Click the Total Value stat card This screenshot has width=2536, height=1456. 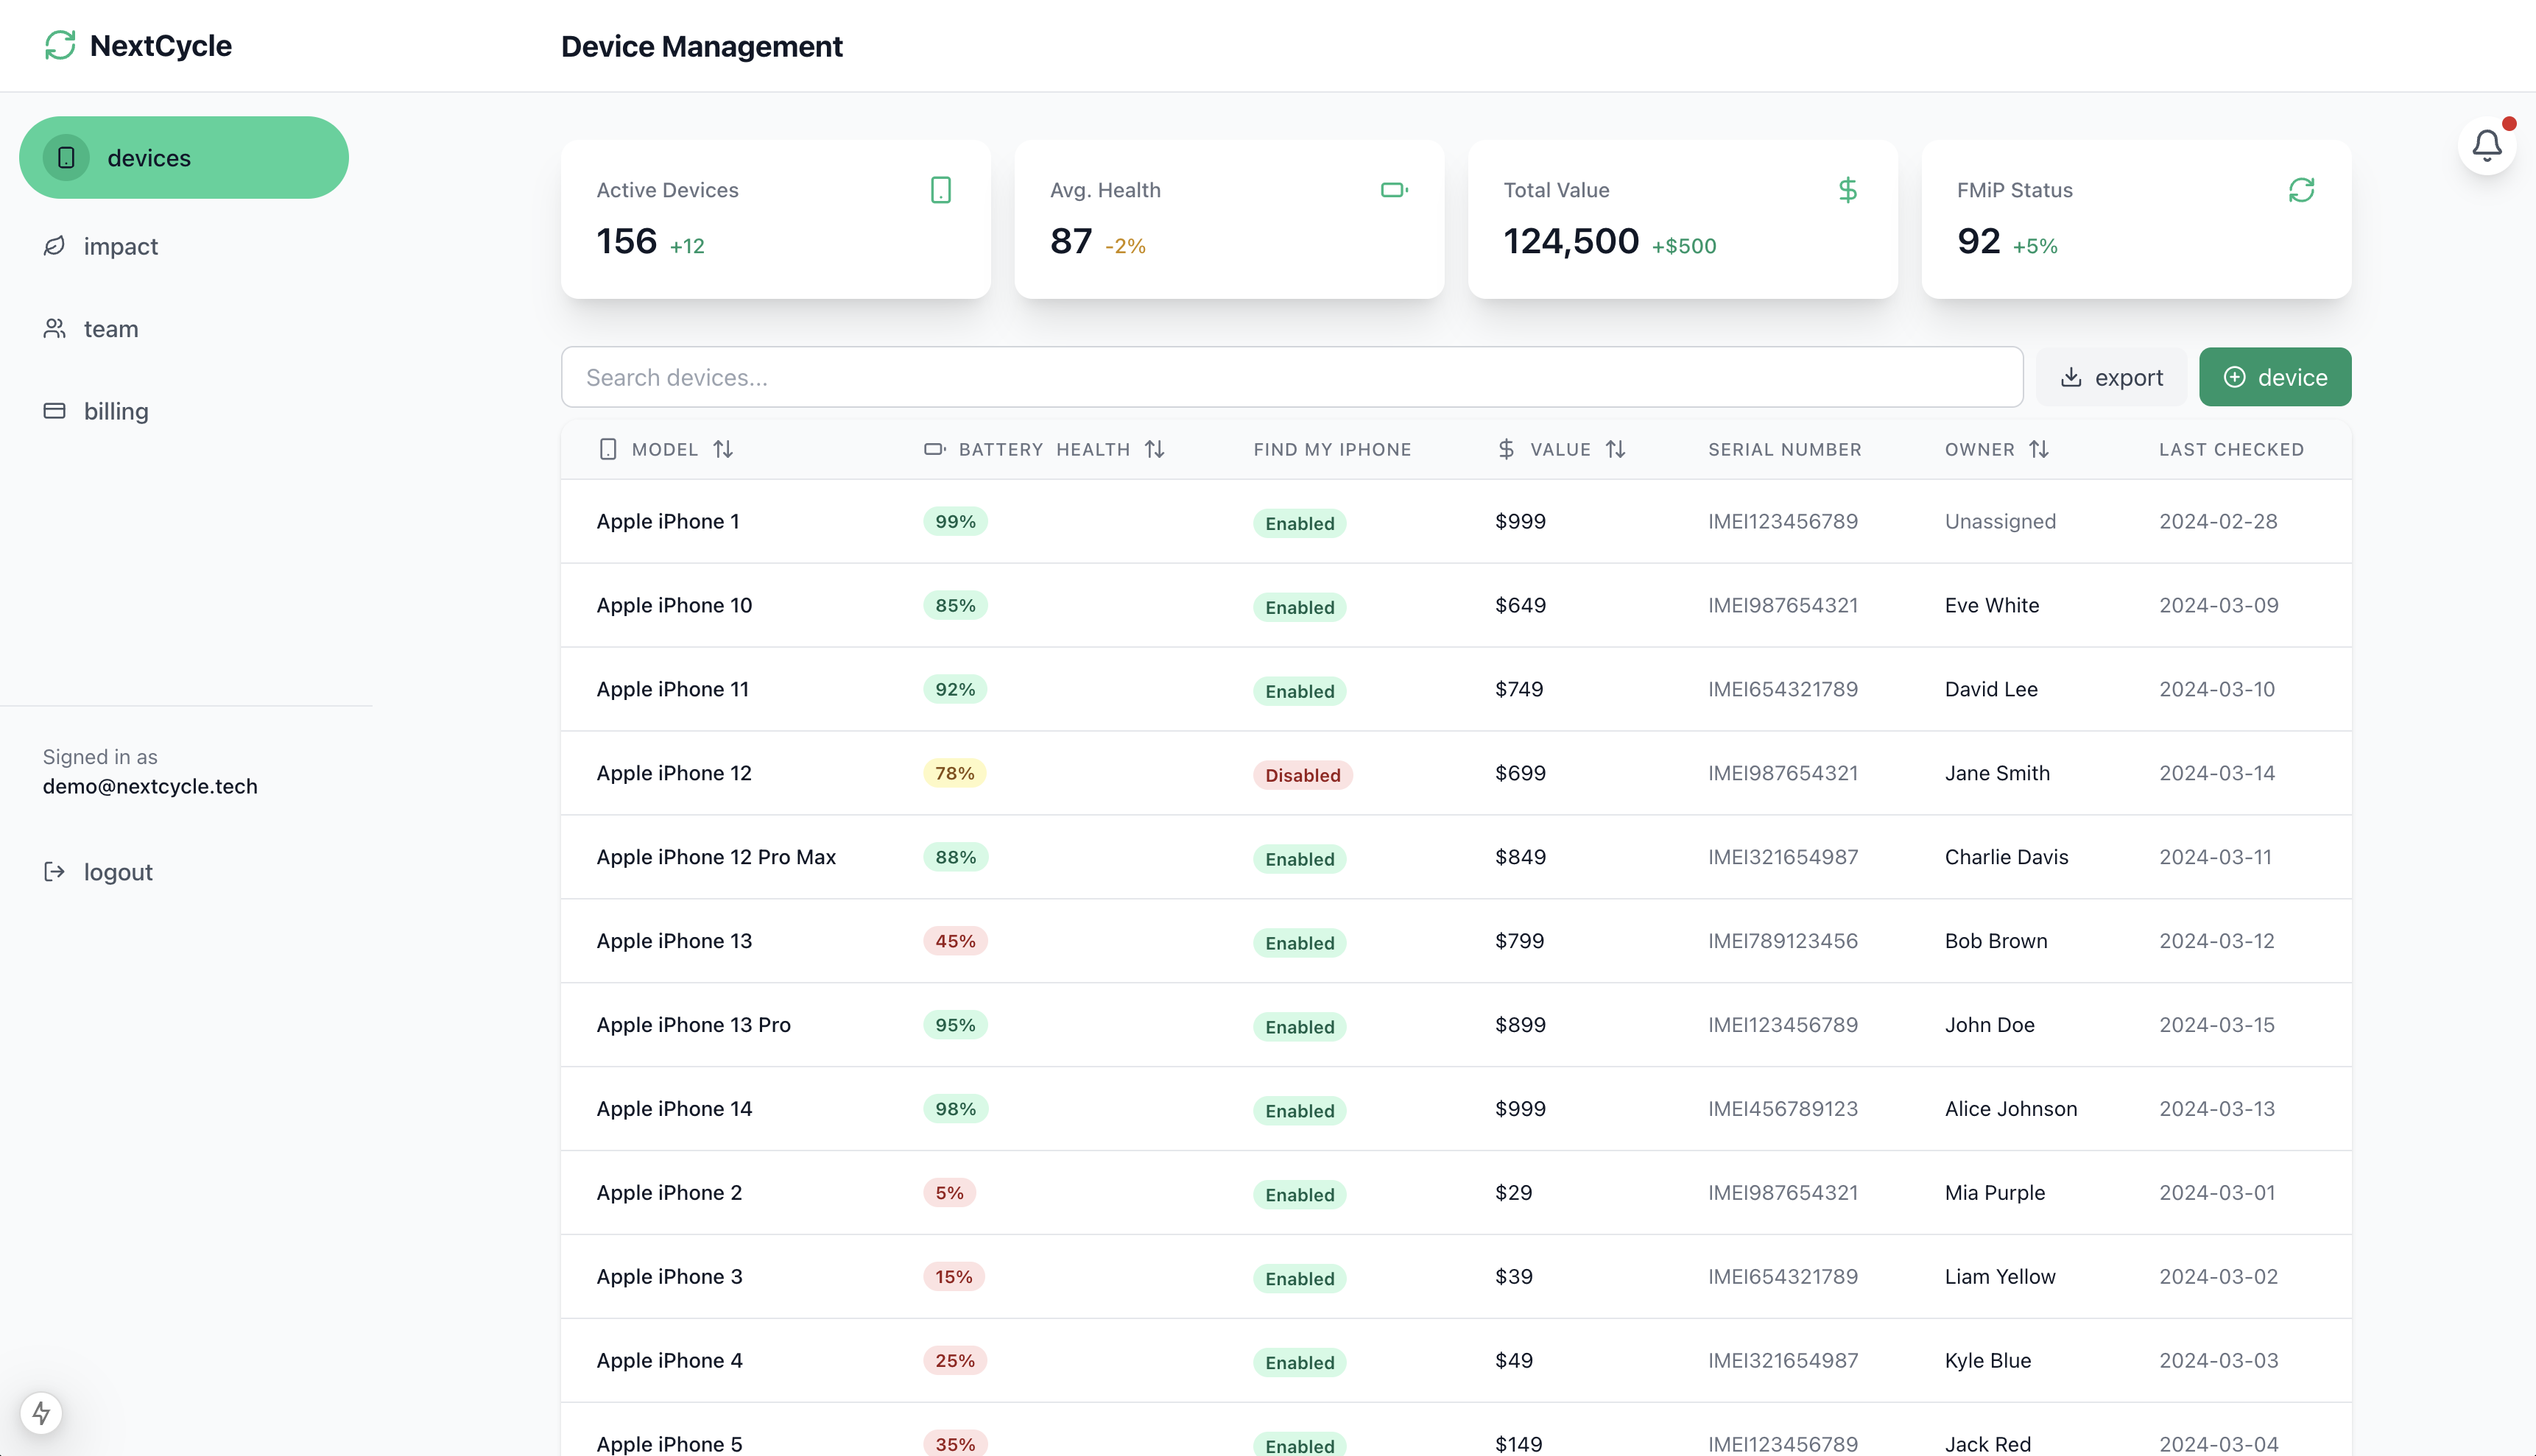(x=1682, y=219)
